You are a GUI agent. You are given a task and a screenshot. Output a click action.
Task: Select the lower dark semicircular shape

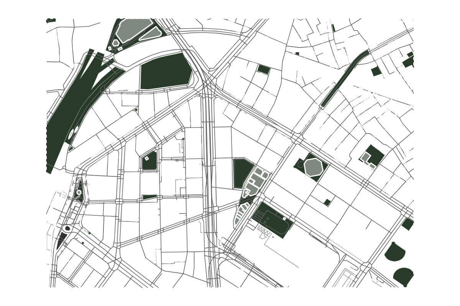404,277
